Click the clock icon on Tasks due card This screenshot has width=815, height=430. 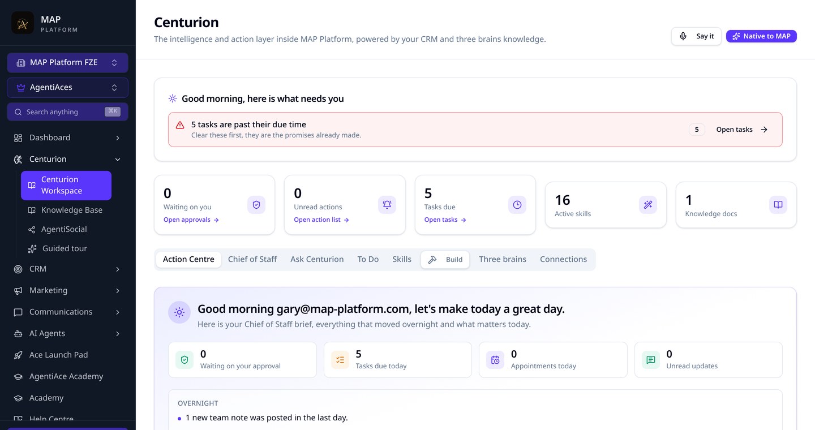click(x=517, y=205)
